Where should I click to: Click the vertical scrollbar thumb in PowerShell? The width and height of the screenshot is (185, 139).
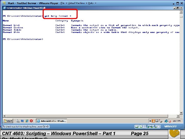(181, 17)
